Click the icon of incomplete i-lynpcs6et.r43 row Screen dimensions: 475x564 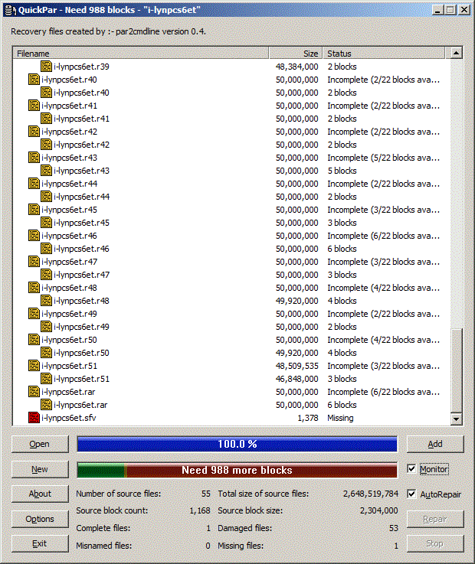pos(34,158)
